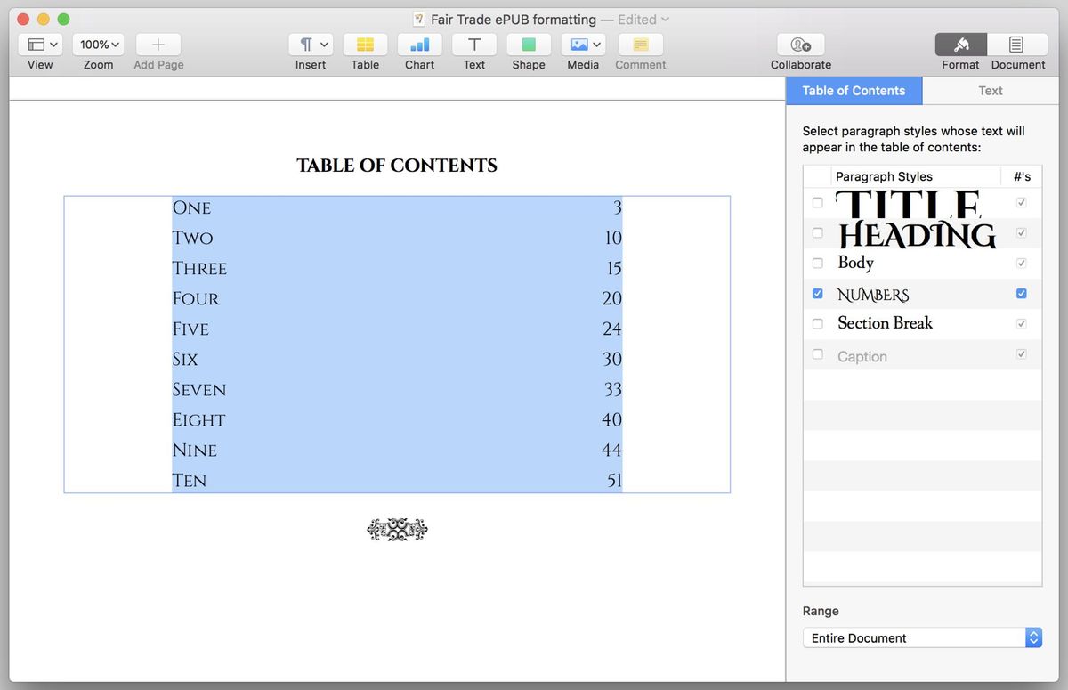The width and height of the screenshot is (1068, 690).
Task: Insert a Shape
Action: coord(528,45)
